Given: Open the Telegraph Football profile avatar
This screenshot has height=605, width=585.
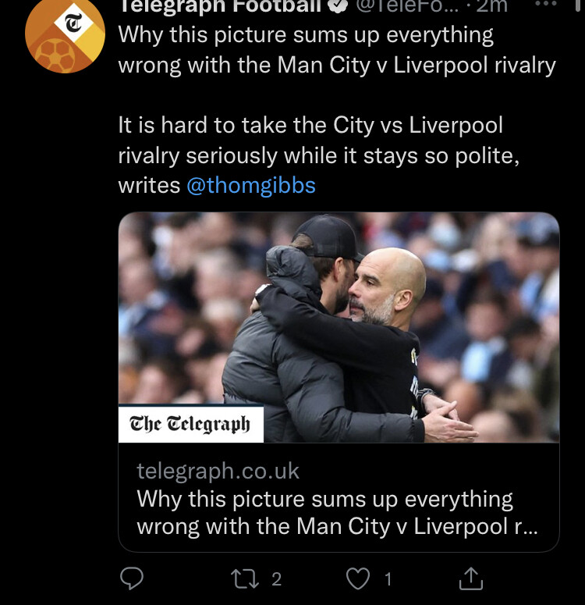Looking at the screenshot, I should (x=65, y=36).
